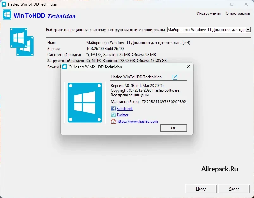254x198 pixels.
Task: Click the Copyright 2012-2026 Hasleo Software text
Action: (x=145, y=90)
